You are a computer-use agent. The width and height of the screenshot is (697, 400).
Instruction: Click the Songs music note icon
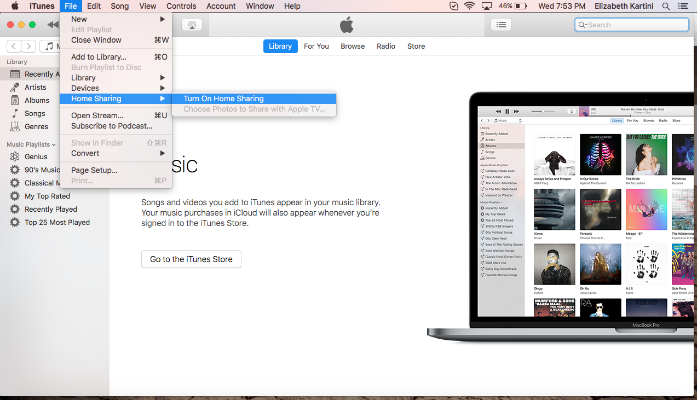[15, 113]
